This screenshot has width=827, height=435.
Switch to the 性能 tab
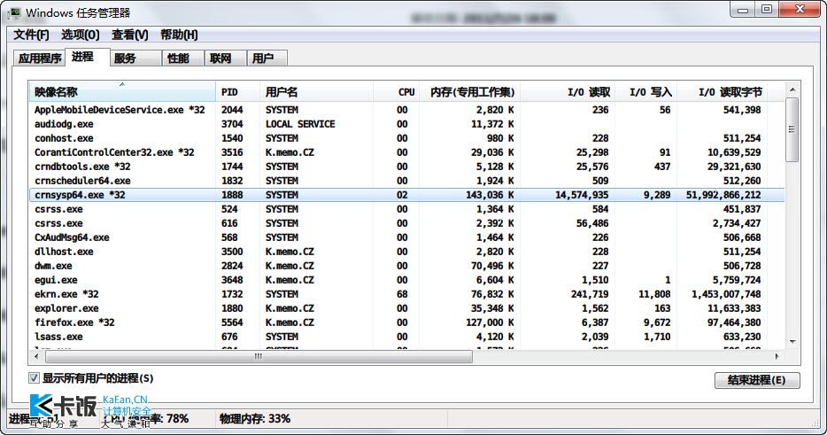coord(178,58)
